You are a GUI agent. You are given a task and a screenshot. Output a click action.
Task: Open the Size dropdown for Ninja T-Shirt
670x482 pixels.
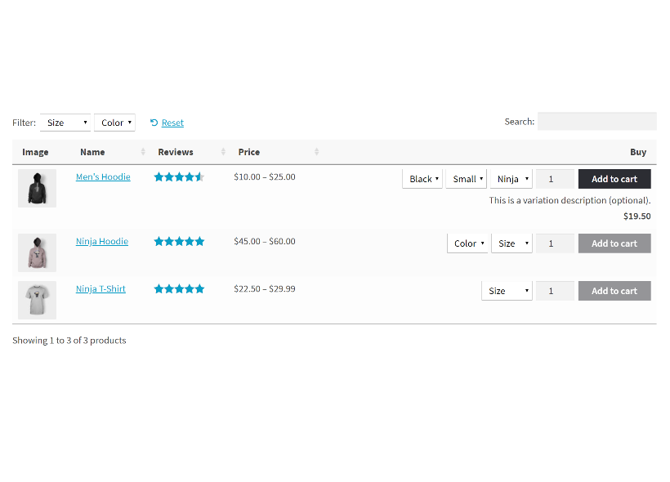[506, 290]
